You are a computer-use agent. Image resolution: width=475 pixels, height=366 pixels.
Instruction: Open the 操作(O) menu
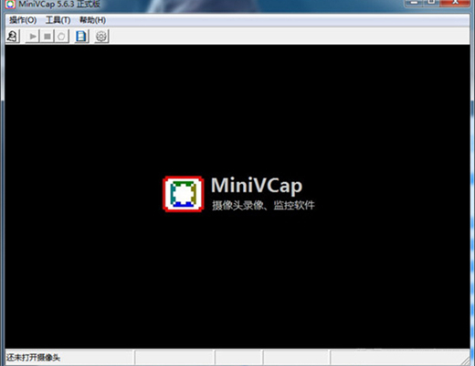[x=23, y=20]
